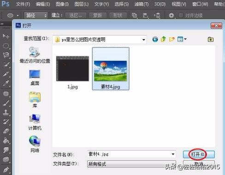The width and height of the screenshot is (225, 175).
Task: Select the Spot Healing Brush tool
Action: (6, 93)
